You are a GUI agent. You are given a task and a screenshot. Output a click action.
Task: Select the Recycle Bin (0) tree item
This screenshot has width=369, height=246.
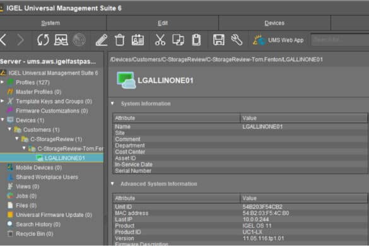(x=34, y=234)
